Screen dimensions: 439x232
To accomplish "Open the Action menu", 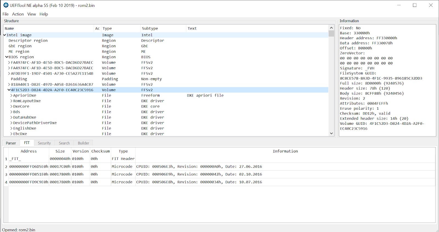I will (18, 14).
